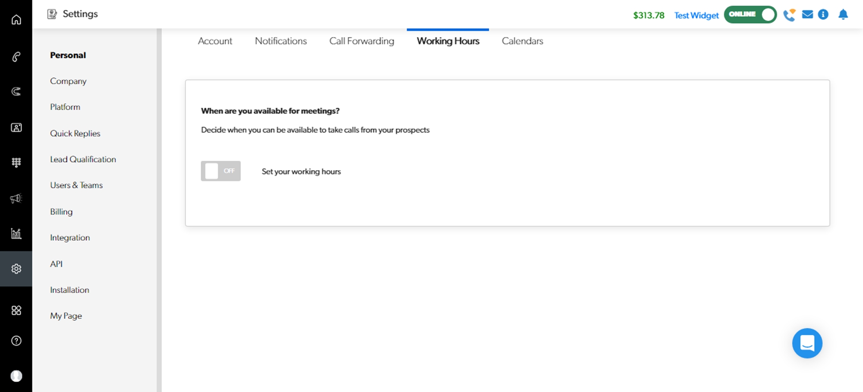Open the notifications bell icon

[843, 15]
